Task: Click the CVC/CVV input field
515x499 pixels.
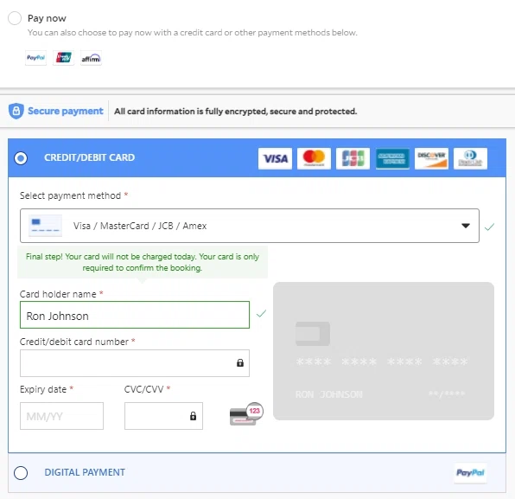Action: 163,416
